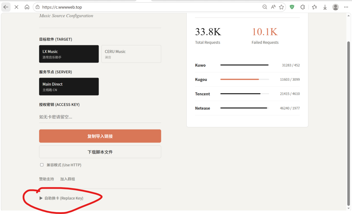This screenshot has width=352, height=214.
Task: Expand the 自助换卡 (Replace Key) section
Action: [61, 198]
